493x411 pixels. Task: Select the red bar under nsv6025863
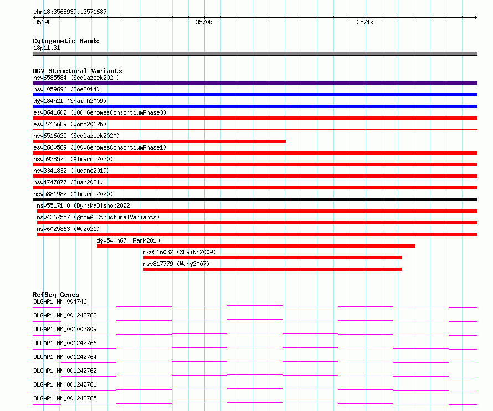(x=257, y=234)
